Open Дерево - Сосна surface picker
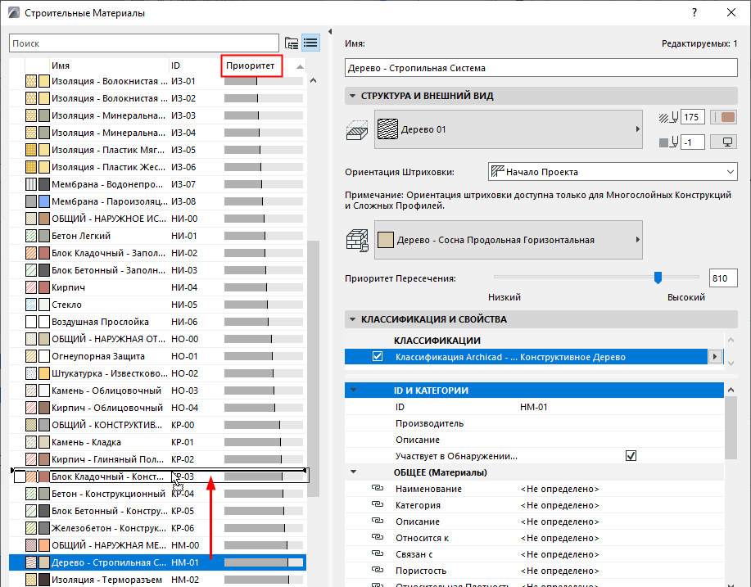751x587 pixels. click(x=508, y=240)
